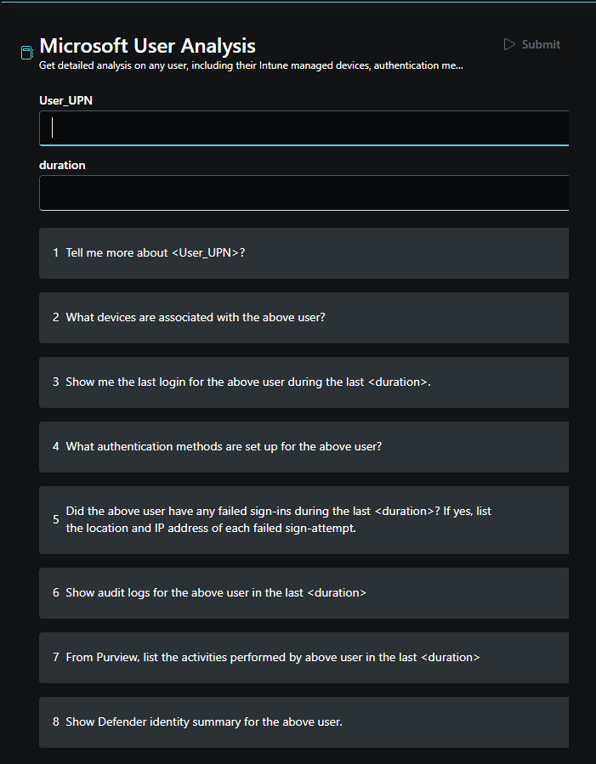The width and height of the screenshot is (596, 764).
Task: Click the User_UPN field label
Action: [x=65, y=100]
